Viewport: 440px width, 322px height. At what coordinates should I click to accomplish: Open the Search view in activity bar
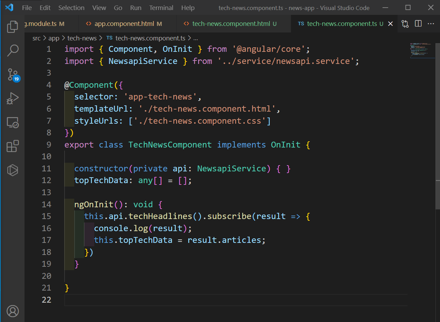(12, 50)
